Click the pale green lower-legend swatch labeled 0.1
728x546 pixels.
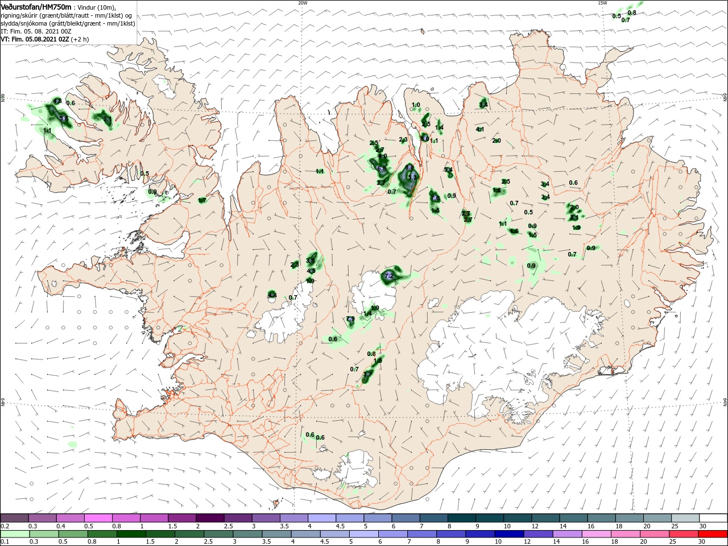coord(14,534)
